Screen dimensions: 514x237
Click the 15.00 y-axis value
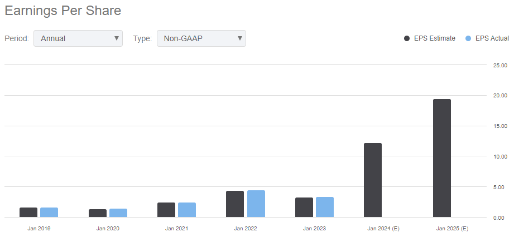pos(501,126)
